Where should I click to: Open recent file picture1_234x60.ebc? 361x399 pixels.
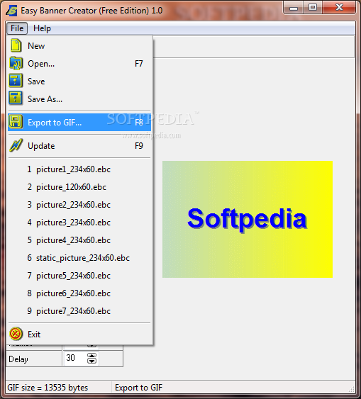[79, 169]
